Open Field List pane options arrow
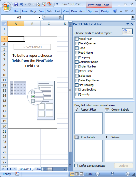The width and height of the screenshot is (136, 177). 128,24
